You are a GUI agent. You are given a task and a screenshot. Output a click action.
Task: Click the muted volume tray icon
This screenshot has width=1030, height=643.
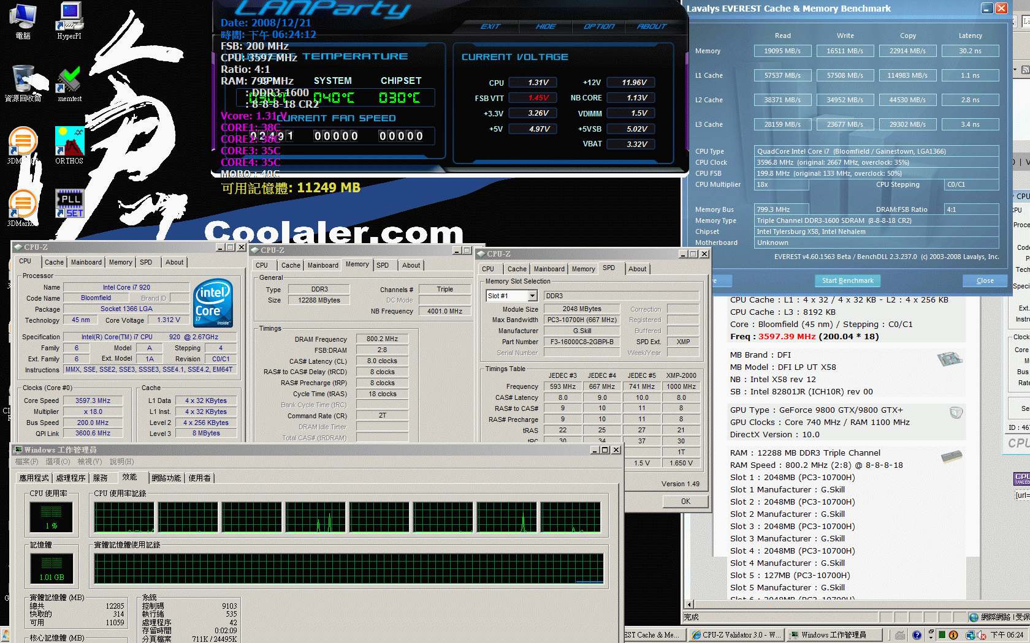[982, 635]
